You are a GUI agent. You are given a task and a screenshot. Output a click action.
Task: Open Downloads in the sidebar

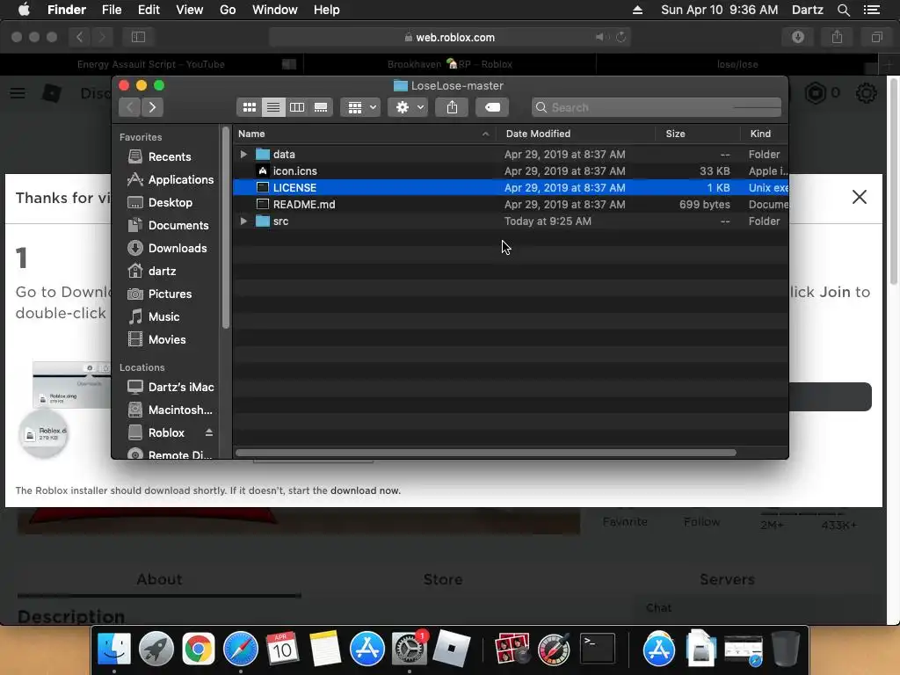coord(167,248)
